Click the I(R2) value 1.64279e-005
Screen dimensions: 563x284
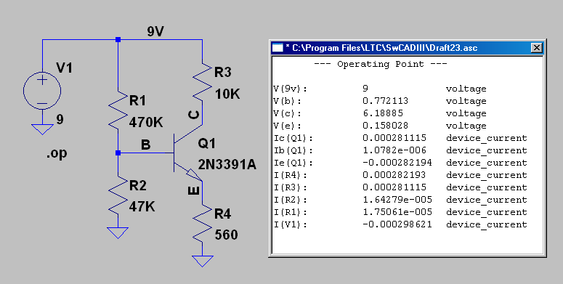[x=397, y=200]
